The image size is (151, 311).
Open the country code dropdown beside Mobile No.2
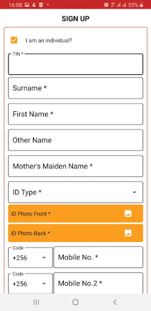click(x=30, y=283)
